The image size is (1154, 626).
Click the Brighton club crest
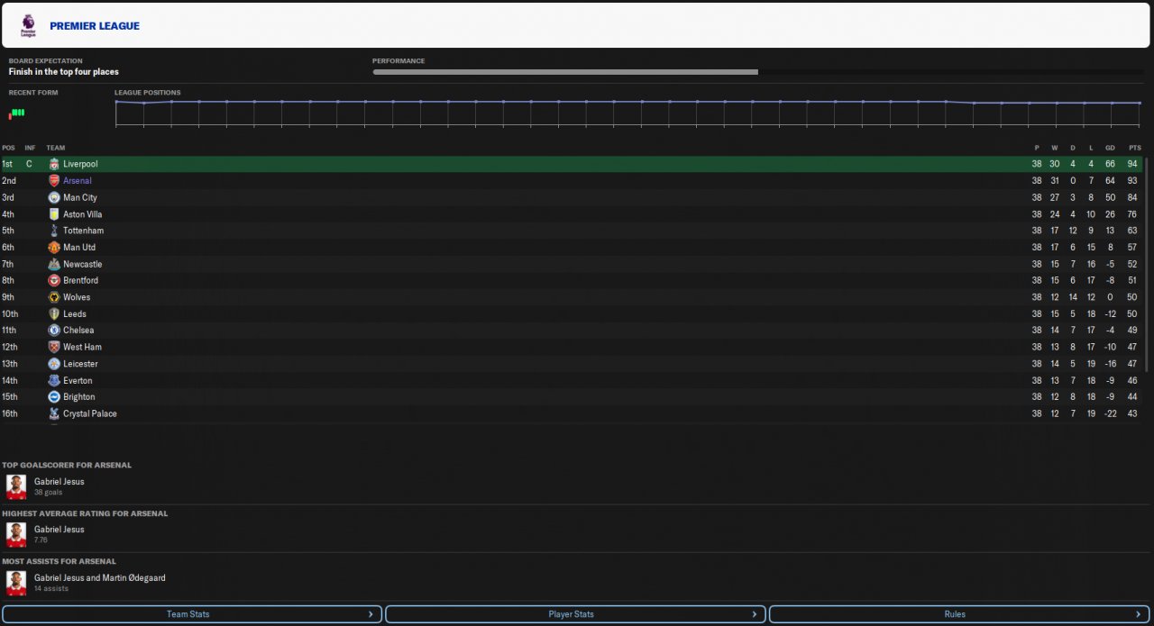54,397
